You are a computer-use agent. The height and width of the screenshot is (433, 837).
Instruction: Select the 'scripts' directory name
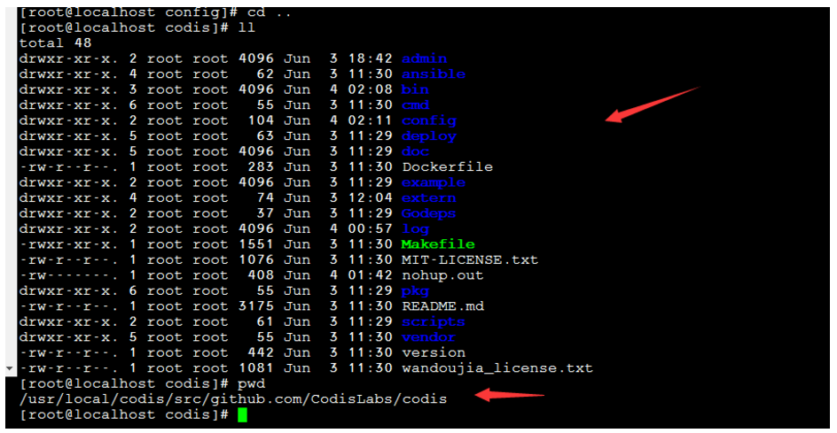[x=434, y=322]
